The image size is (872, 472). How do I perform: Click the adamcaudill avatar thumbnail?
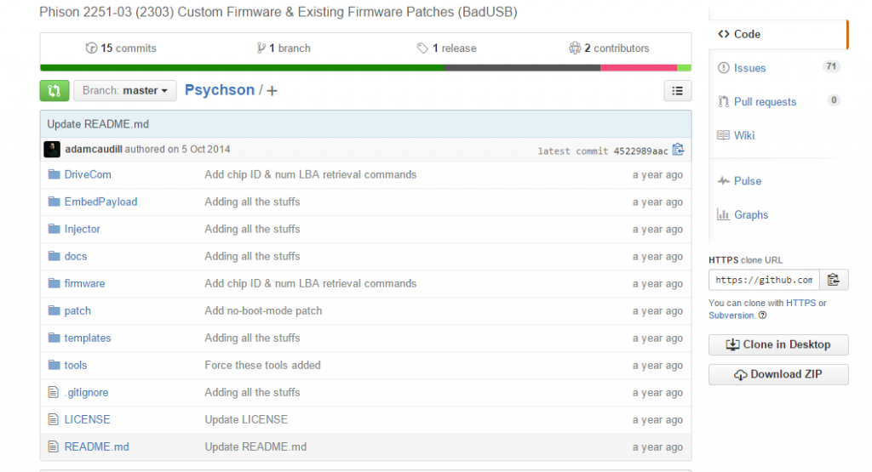[53, 150]
